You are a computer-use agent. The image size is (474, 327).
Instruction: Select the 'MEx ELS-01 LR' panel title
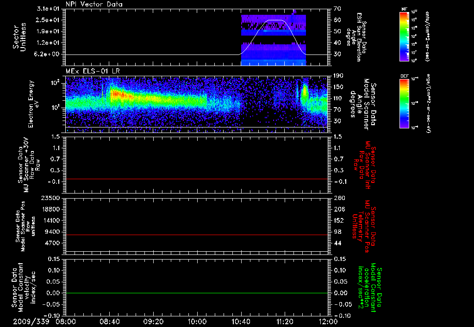tap(93, 71)
